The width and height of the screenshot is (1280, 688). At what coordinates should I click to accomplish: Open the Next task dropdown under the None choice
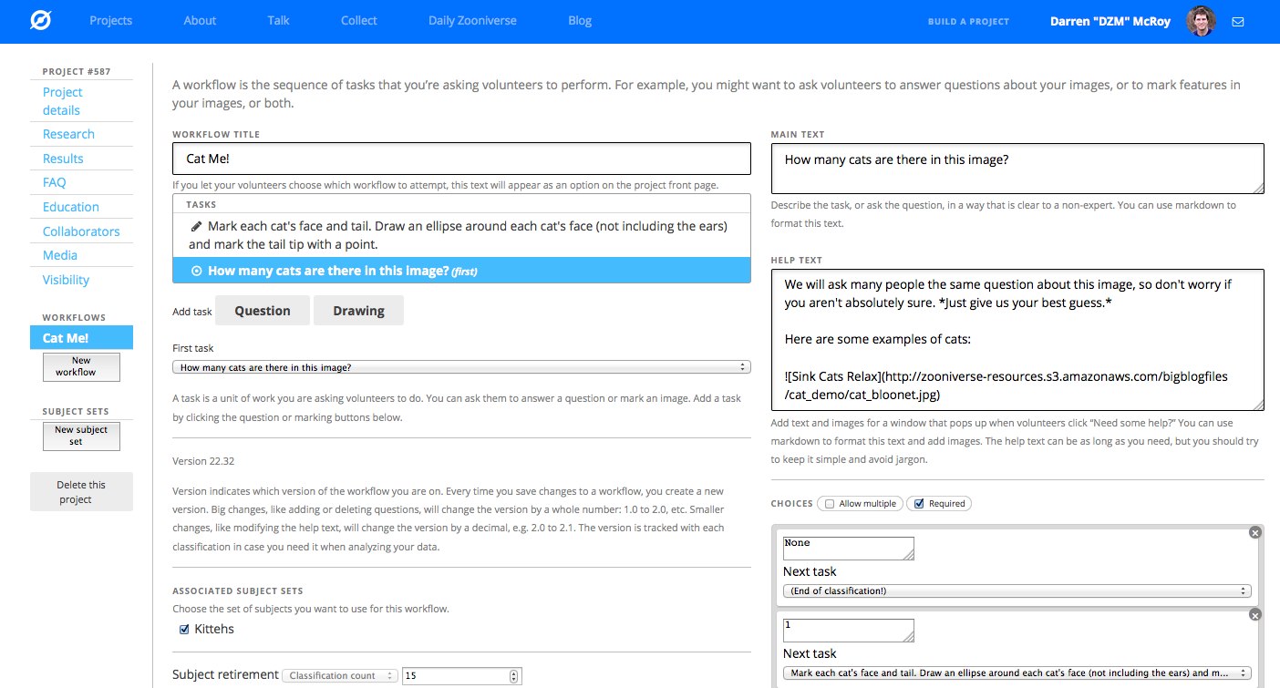pos(1017,590)
